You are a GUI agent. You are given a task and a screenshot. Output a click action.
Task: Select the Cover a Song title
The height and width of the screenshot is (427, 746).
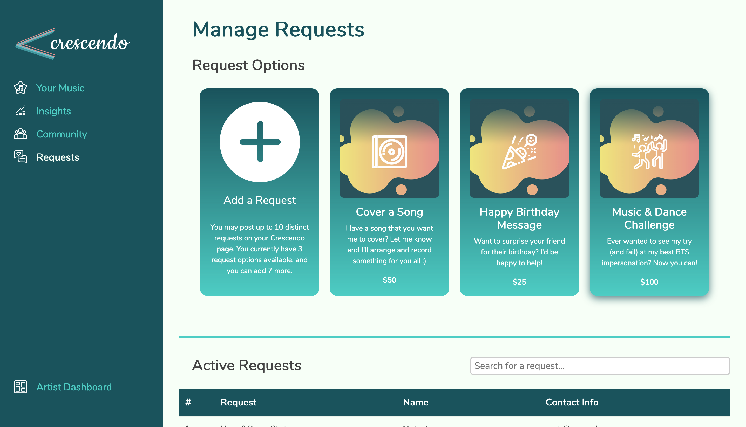(389, 212)
